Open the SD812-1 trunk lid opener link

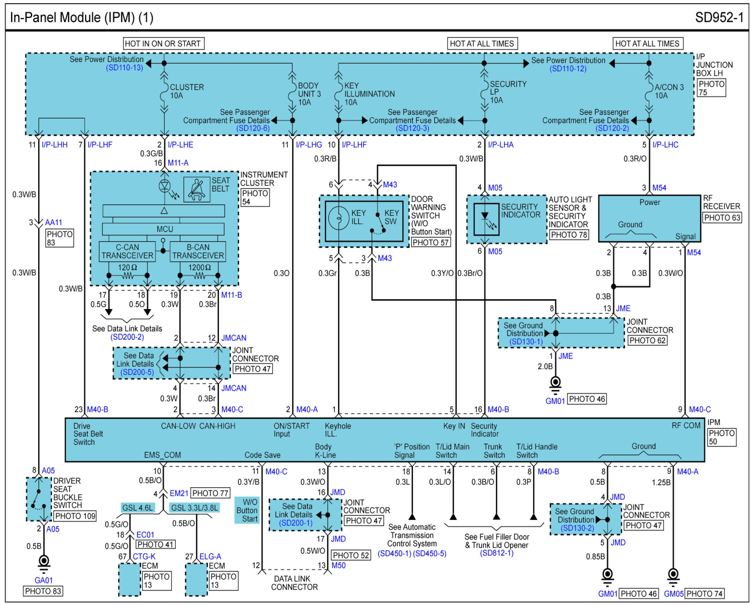click(x=496, y=553)
